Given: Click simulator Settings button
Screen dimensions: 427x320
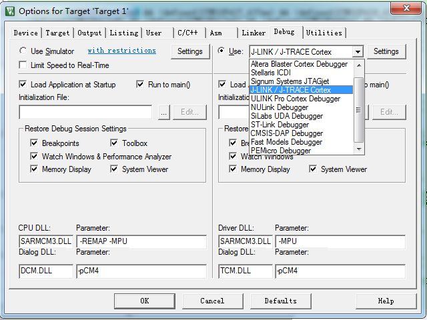Looking at the screenshot, I should click(190, 51).
